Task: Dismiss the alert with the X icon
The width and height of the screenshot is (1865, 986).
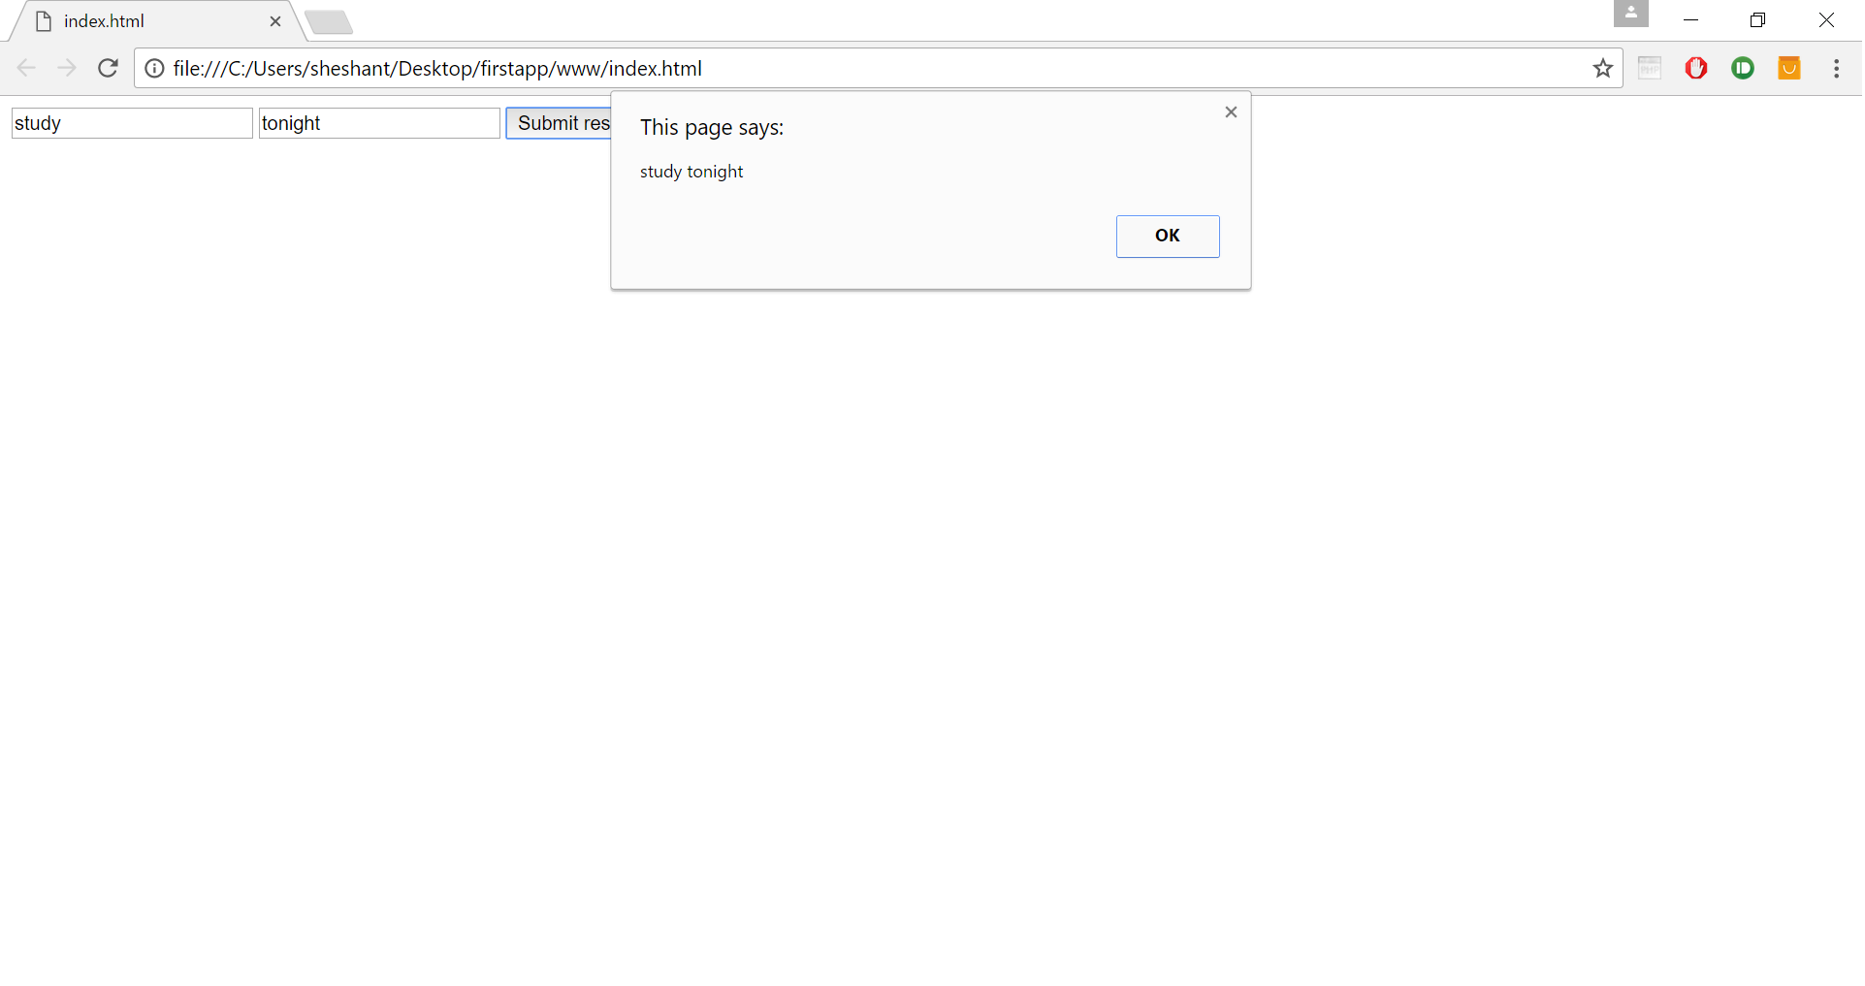Action: coord(1231,112)
